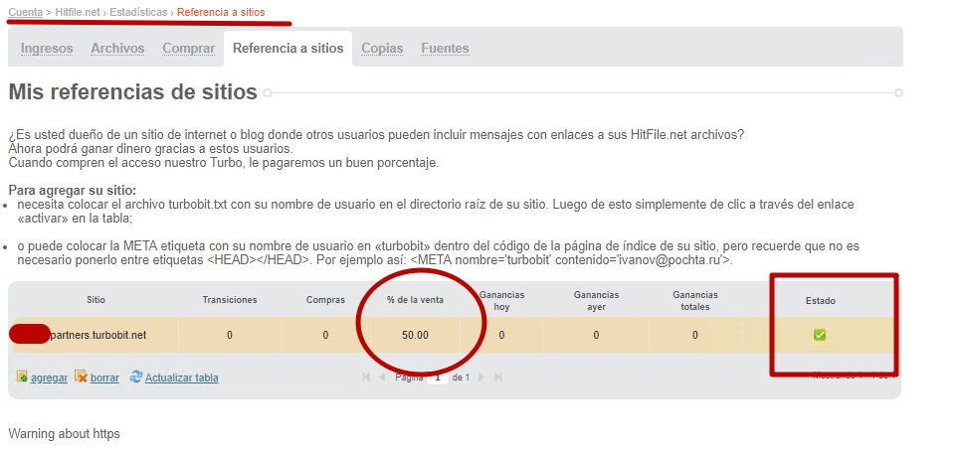Click the % de la venta header
The height and width of the screenshot is (456, 960).
coord(415,300)
